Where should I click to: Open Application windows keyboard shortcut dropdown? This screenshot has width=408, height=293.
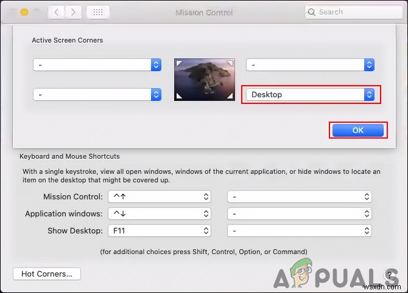(x=160, y=214)
